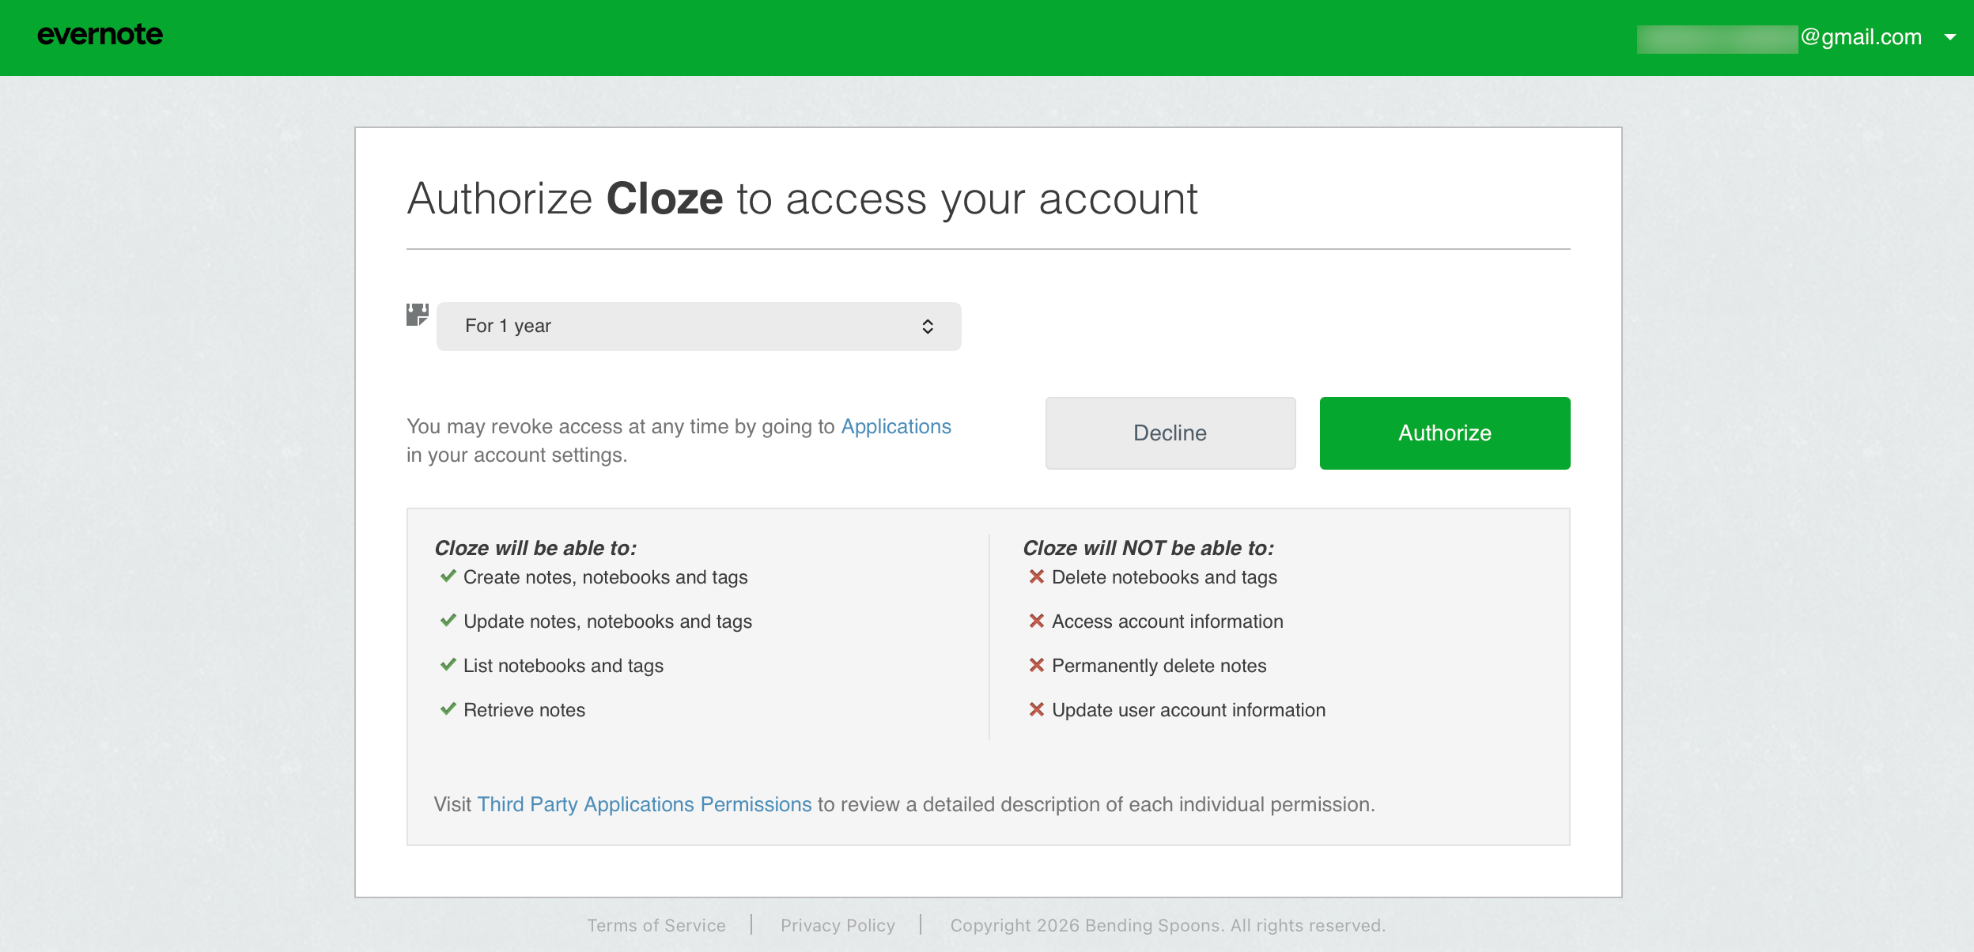Click the 'Retrieve notes' text

[524, 710]
